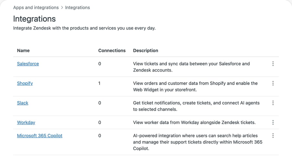Click the 'Integrate Zendesk with the products' subtitle
Viewport: 292px width, 161px height.
(x=84, y=28)
